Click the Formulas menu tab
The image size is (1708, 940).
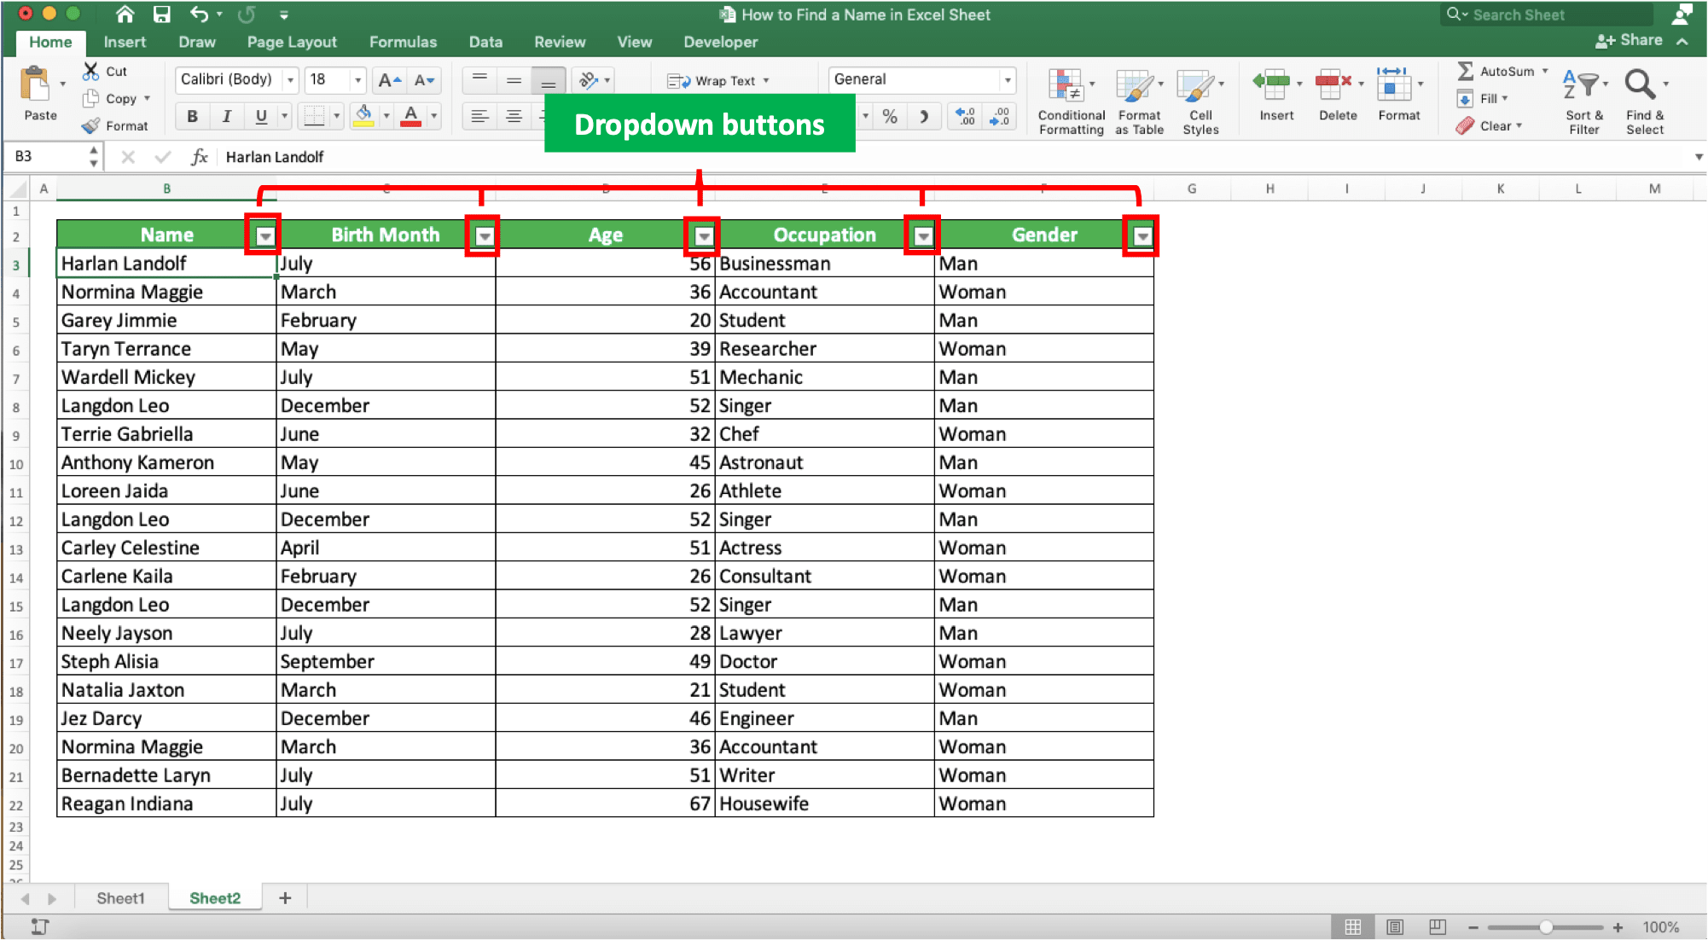[402, 41]
